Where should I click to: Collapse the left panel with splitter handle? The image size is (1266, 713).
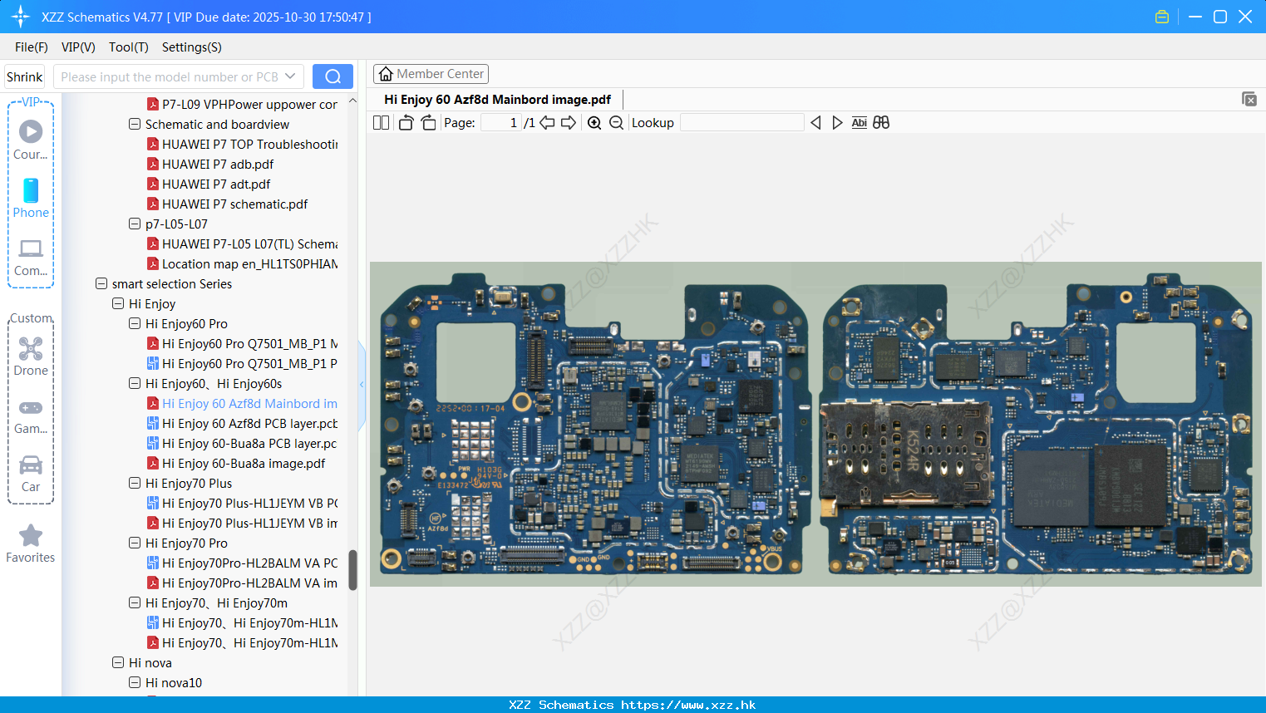(x=362, y=385)
